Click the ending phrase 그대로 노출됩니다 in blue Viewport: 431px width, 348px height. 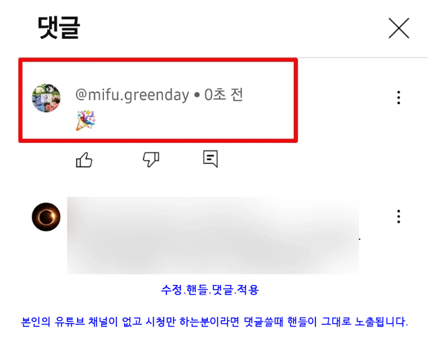[364, 322]
